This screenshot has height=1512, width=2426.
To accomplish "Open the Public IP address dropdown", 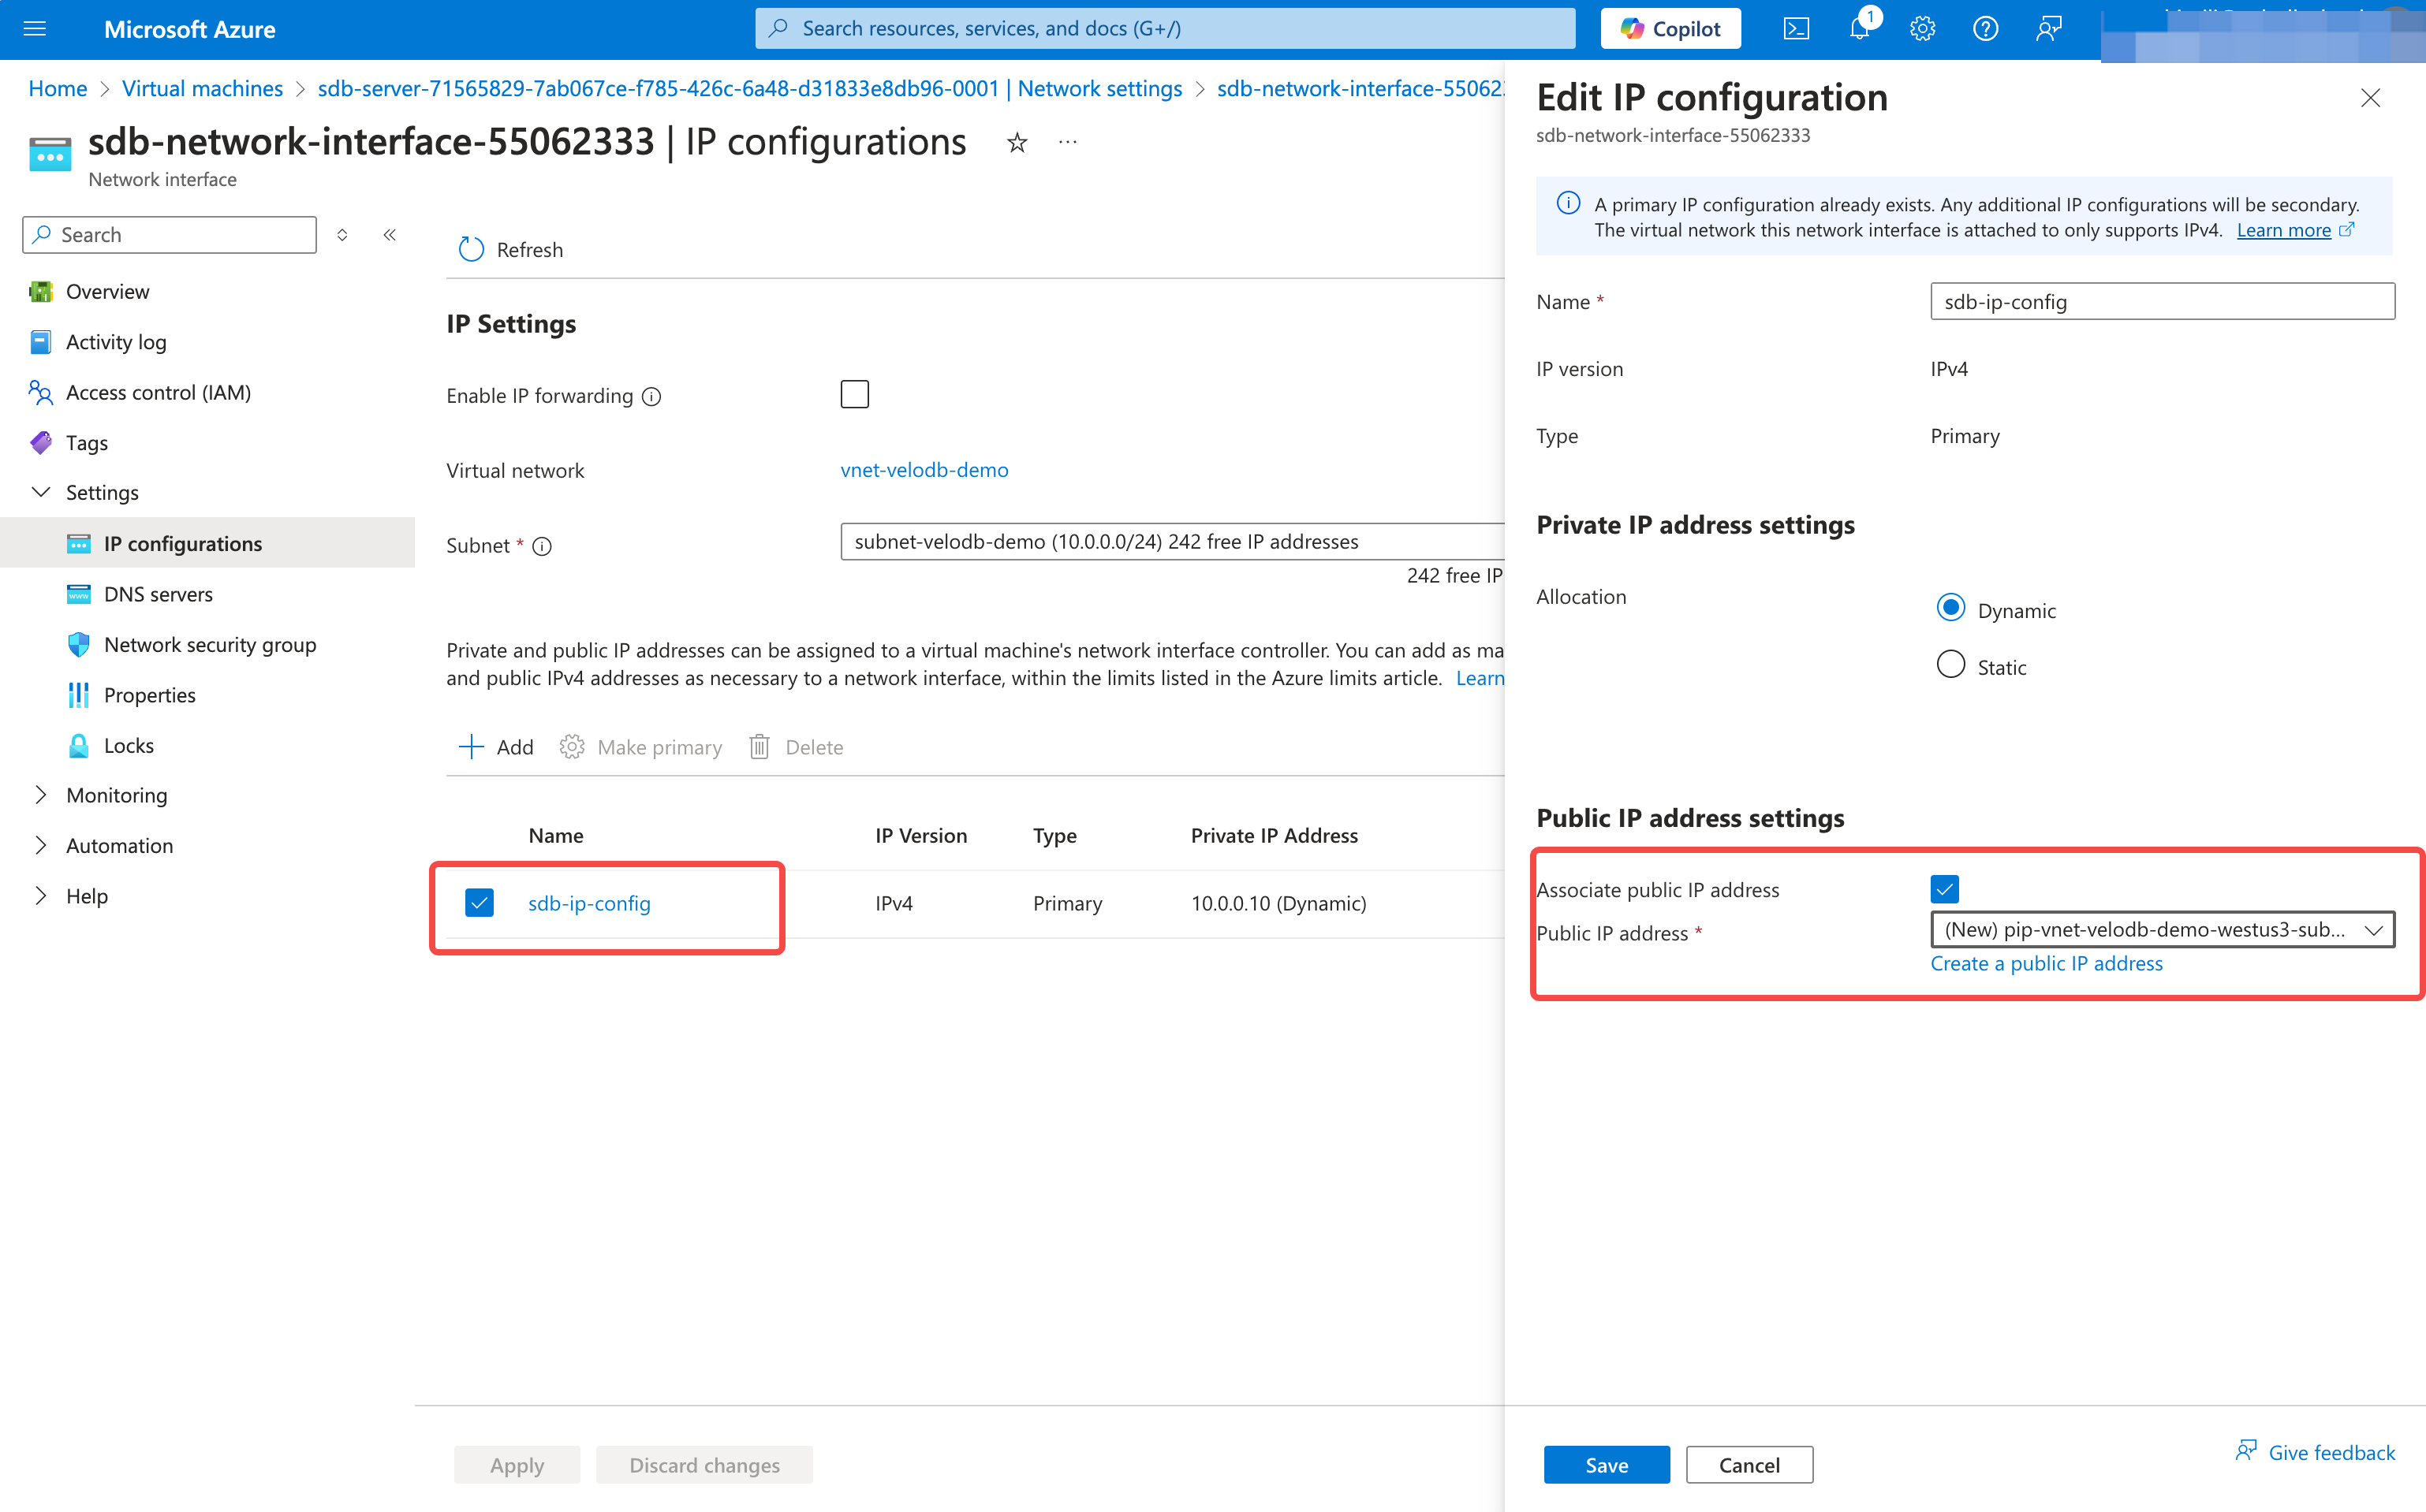I will (x=2161, y=930).
